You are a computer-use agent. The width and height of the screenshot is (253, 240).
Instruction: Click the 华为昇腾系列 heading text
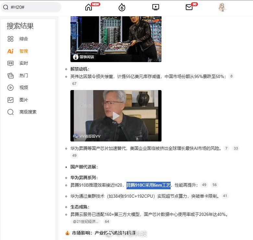[84, 178]
